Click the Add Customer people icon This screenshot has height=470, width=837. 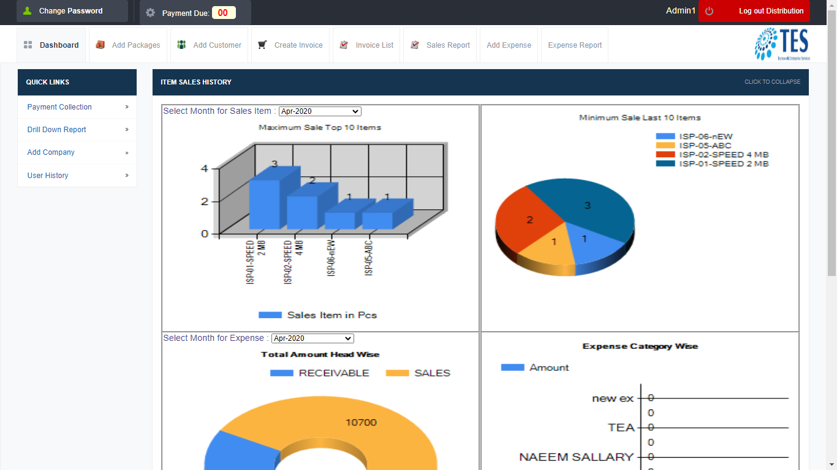click(x=181, y=45)
